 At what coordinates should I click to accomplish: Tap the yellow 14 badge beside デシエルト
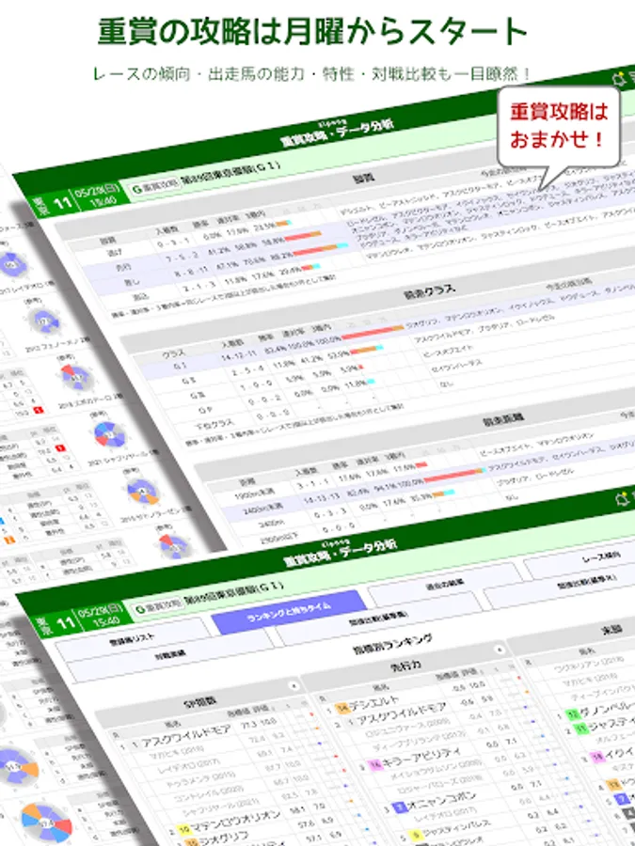[x=341, y=709]
